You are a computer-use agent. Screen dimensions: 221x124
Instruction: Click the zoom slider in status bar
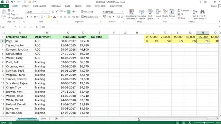point(204,123)
